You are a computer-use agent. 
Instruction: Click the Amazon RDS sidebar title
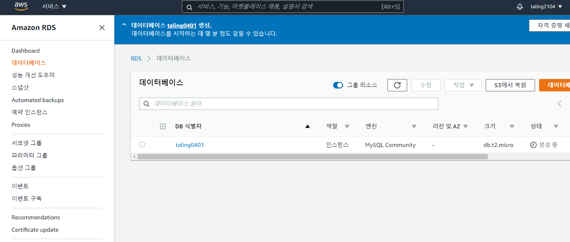tap(34, 28)
